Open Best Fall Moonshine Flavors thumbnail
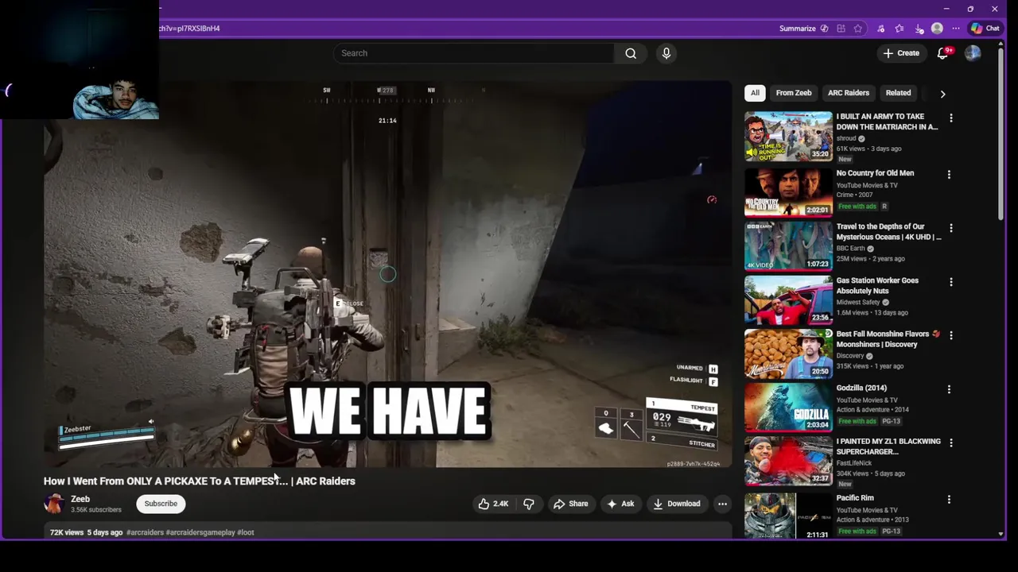Screen dimensions: 1018x572 tap(788, 353)
